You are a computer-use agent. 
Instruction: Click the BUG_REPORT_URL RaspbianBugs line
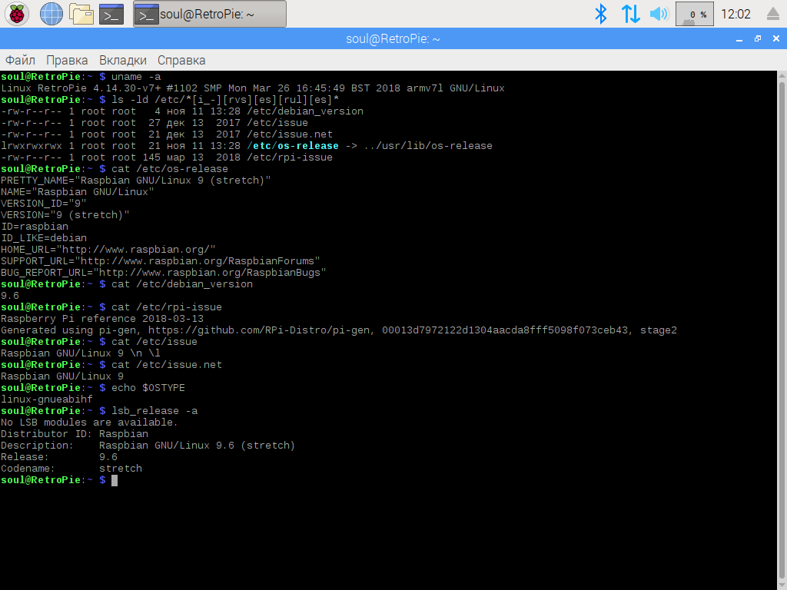click(164, 273)
